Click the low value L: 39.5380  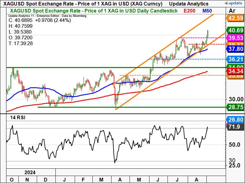click(20, 32)
